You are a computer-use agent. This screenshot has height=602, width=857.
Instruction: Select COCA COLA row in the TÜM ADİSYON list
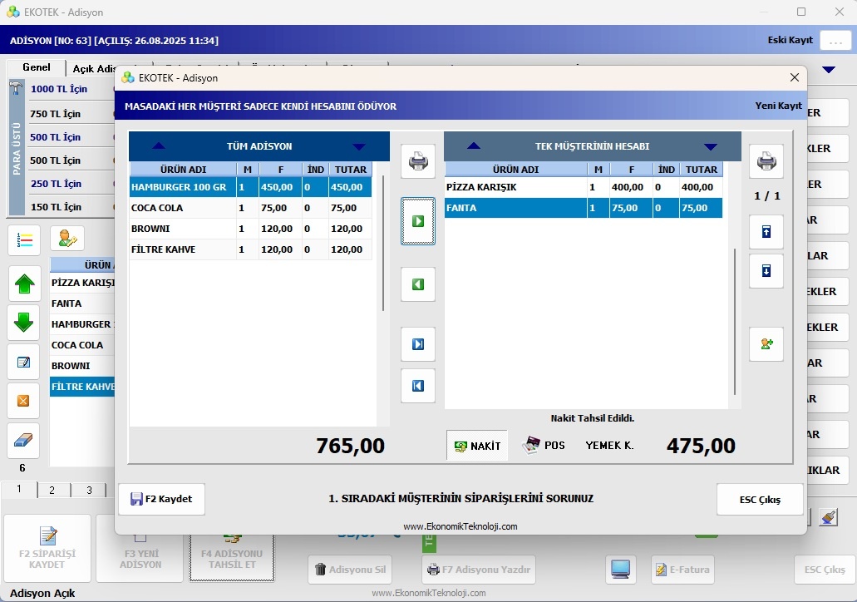pos(251,208)
